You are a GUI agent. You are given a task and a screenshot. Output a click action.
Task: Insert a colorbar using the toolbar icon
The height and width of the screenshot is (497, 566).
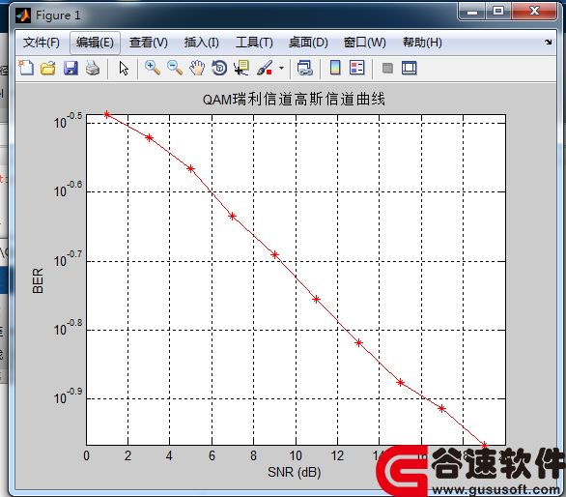coord(335,68)
